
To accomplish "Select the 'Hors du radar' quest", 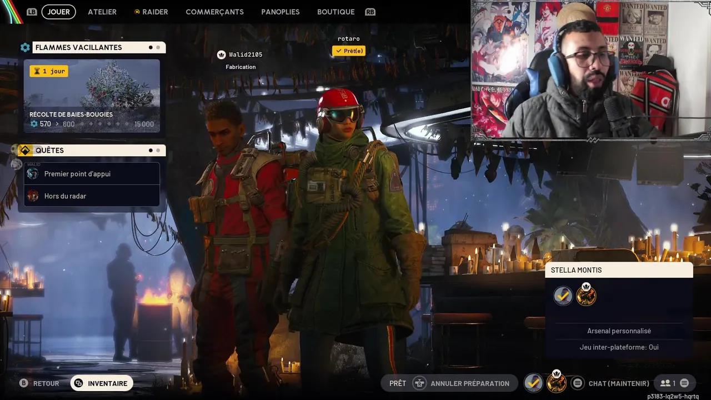I will tap(92, 196).
